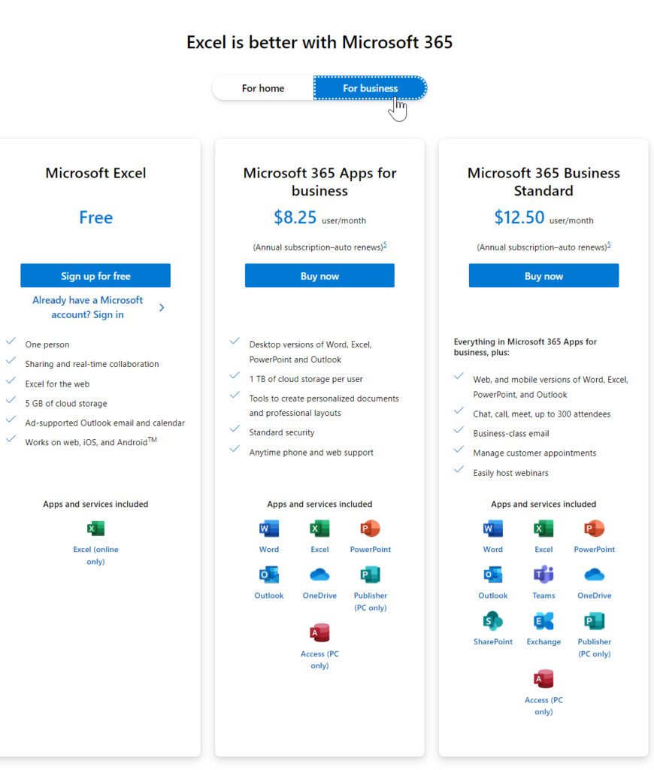Click Outlook icon in Business Standard card
This screenshot has width=654, height=770.
tap(493, 575)
